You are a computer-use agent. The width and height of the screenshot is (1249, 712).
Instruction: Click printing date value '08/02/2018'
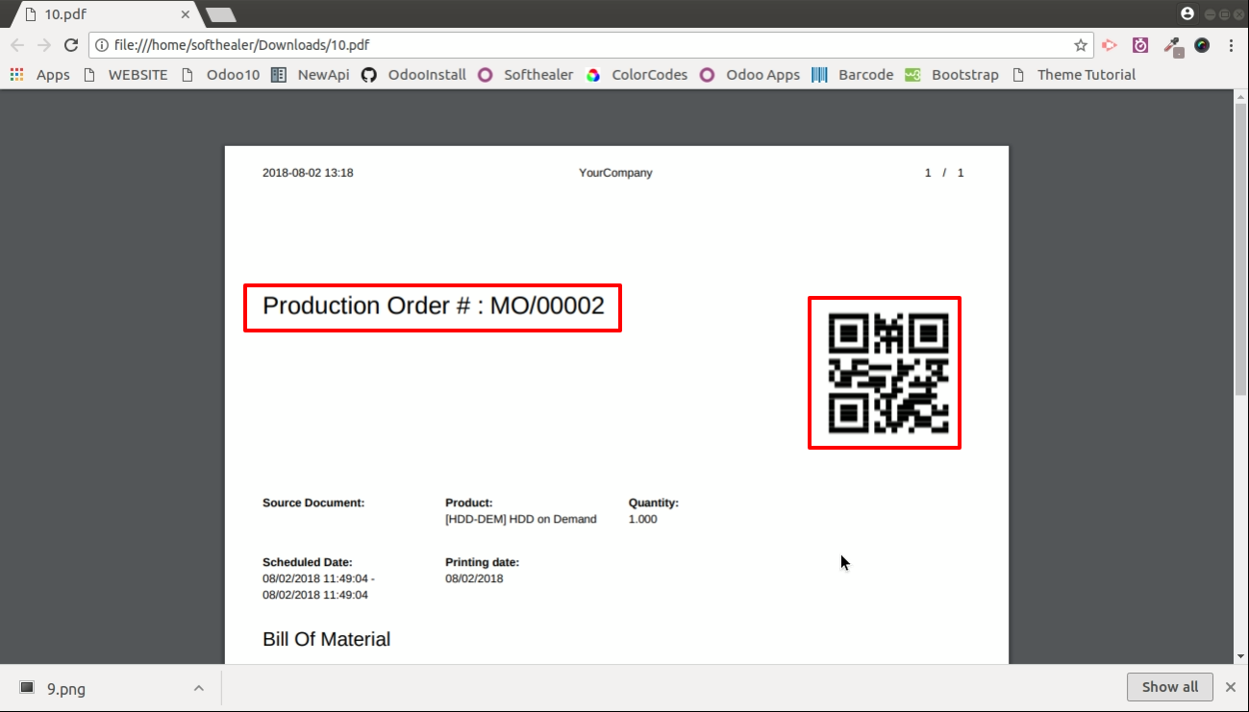point(474,578)
